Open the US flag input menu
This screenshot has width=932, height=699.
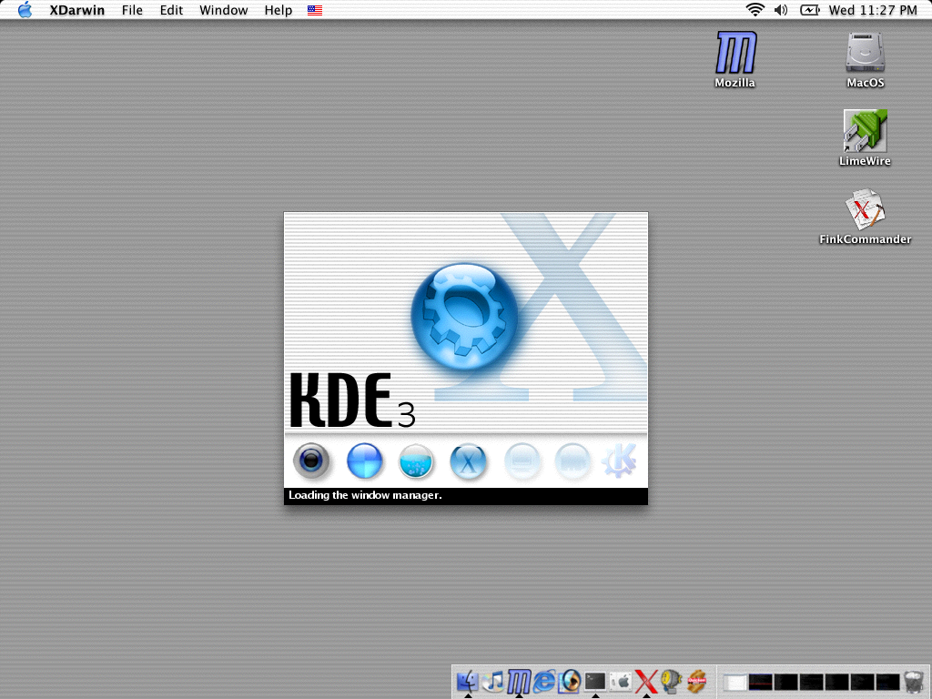(x=315, y=10)
